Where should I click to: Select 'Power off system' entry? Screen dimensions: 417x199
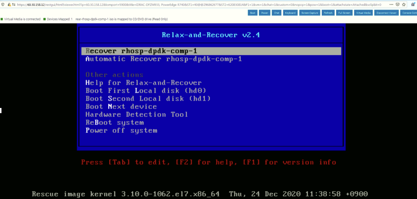coord(121,131)
